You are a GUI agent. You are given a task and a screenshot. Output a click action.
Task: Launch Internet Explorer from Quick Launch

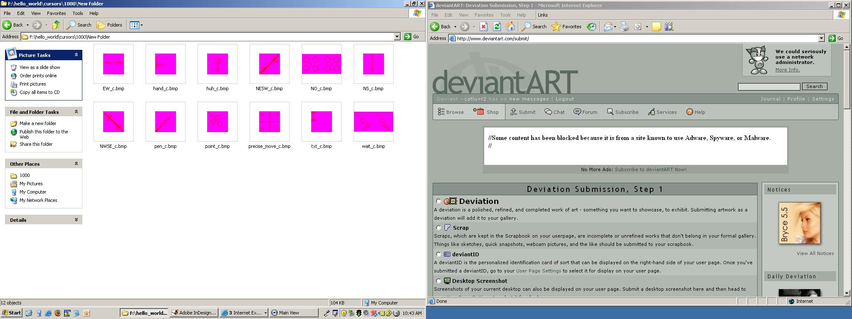(48, 313)
